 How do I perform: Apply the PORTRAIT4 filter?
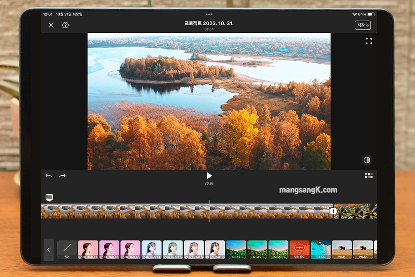tap(152, 250)
